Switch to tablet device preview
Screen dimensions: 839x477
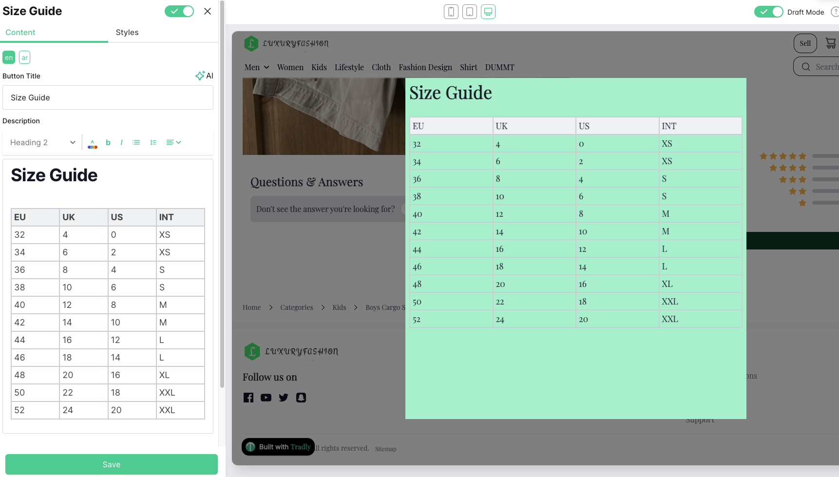[x=469, y=12]
